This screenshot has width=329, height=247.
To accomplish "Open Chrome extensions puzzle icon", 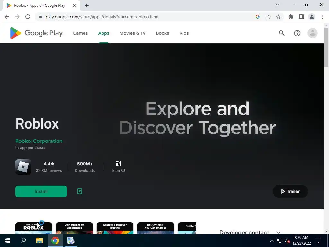I will click(291, 17).
